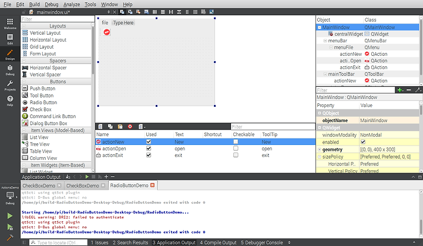Screen dimensions: 423x246
Task: Tick the Checkable box for actionExit
Action: tap(236, 155)
